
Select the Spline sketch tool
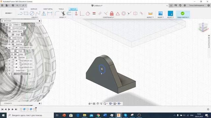click(x=38, y=13)
